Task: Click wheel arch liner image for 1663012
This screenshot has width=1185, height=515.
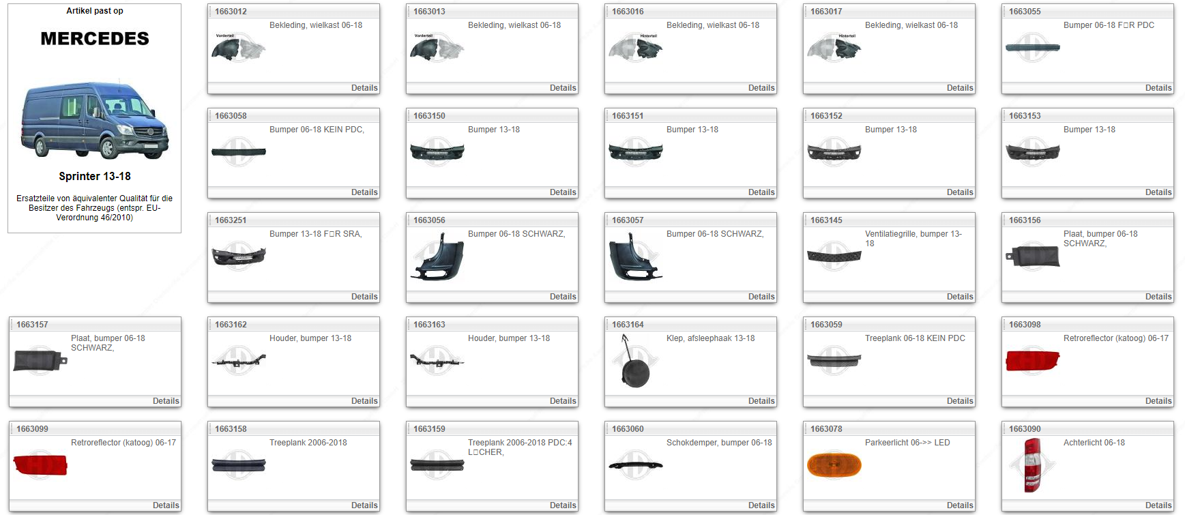Action: point(238,48)
